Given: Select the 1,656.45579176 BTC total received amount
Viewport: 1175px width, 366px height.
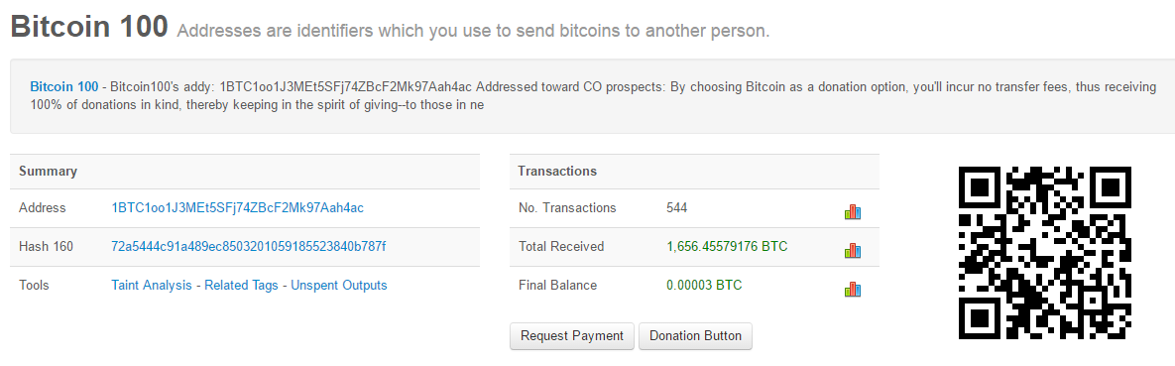Looking at the screenshot, I should [x=727, y=247].
